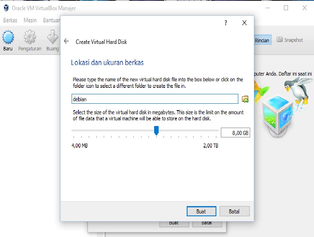314x237 pixels.
Task: Switch to Rincian view
Action: tap(262, 40)
